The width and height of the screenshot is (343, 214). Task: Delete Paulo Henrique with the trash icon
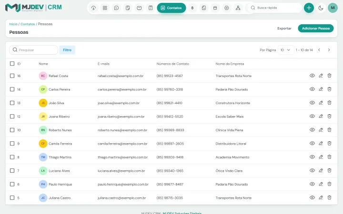pos(329,184)
